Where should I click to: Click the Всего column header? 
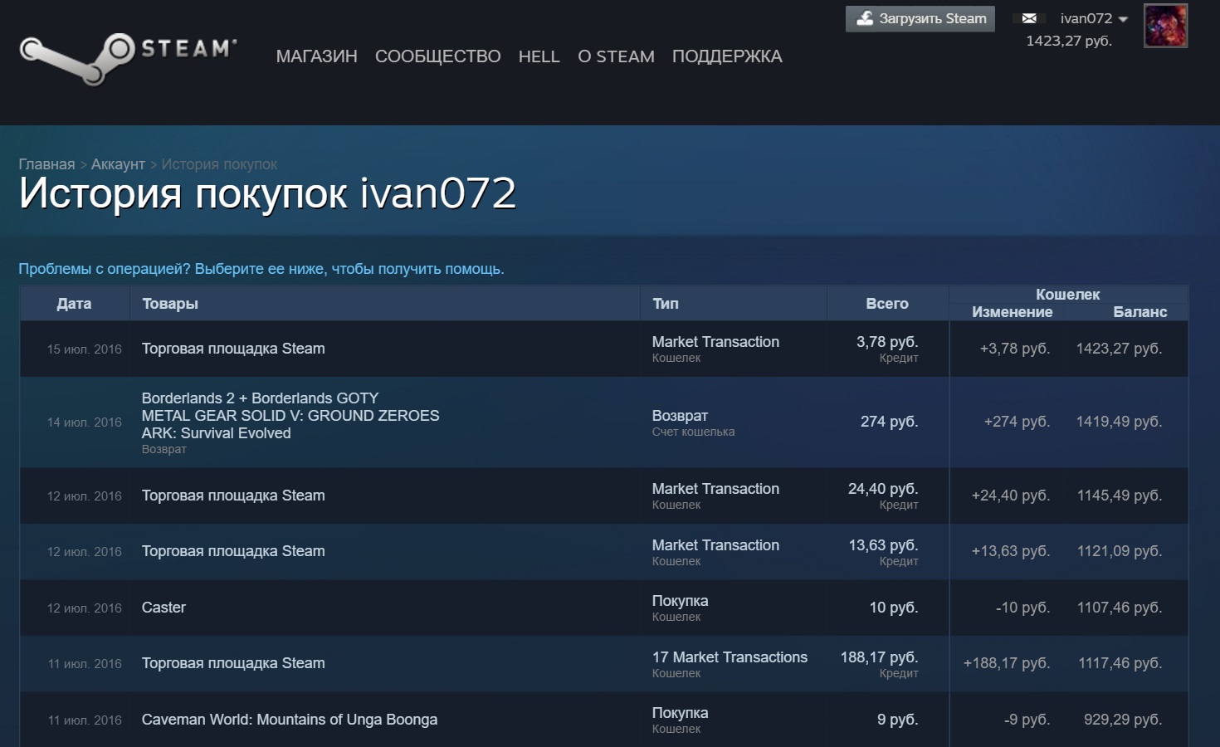887,304
